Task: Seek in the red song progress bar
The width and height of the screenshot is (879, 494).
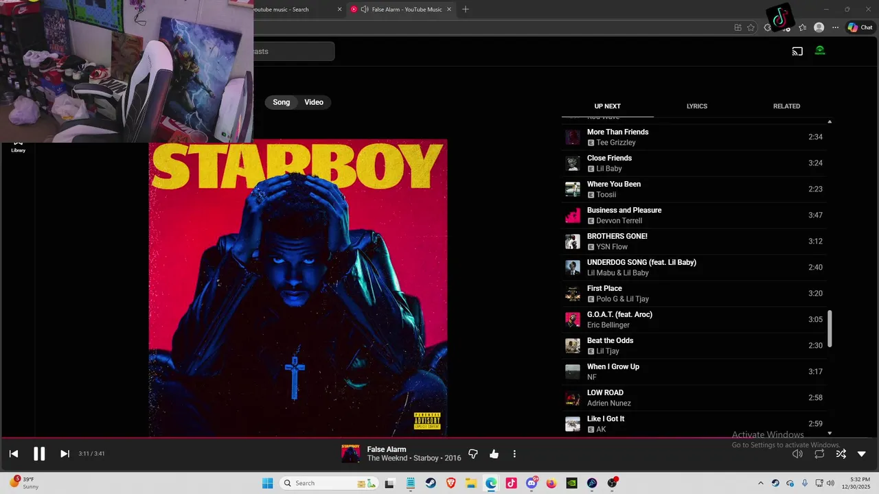Action: click(x=439, y=438)
